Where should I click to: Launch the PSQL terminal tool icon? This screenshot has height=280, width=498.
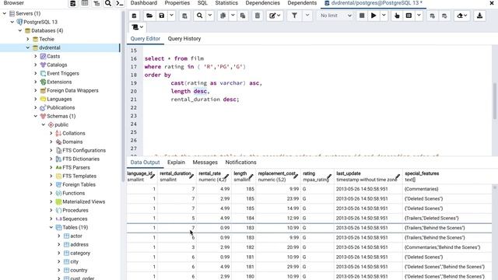(120, 3)
